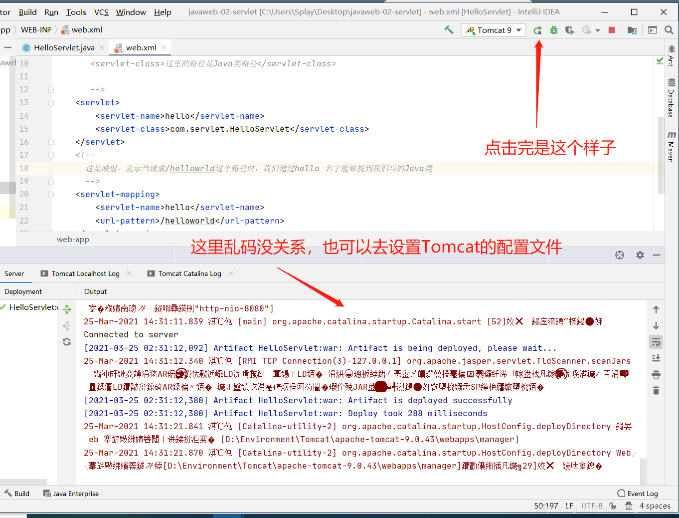
Task: Open the Database tool window
Action: (672, 98)
